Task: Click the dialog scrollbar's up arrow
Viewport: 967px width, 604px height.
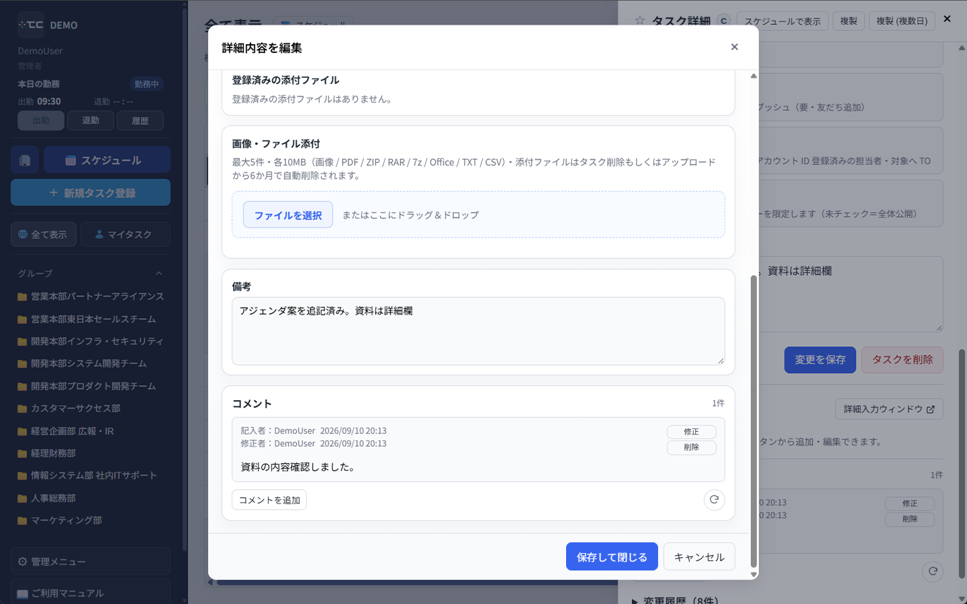Action: coord(753,76)
